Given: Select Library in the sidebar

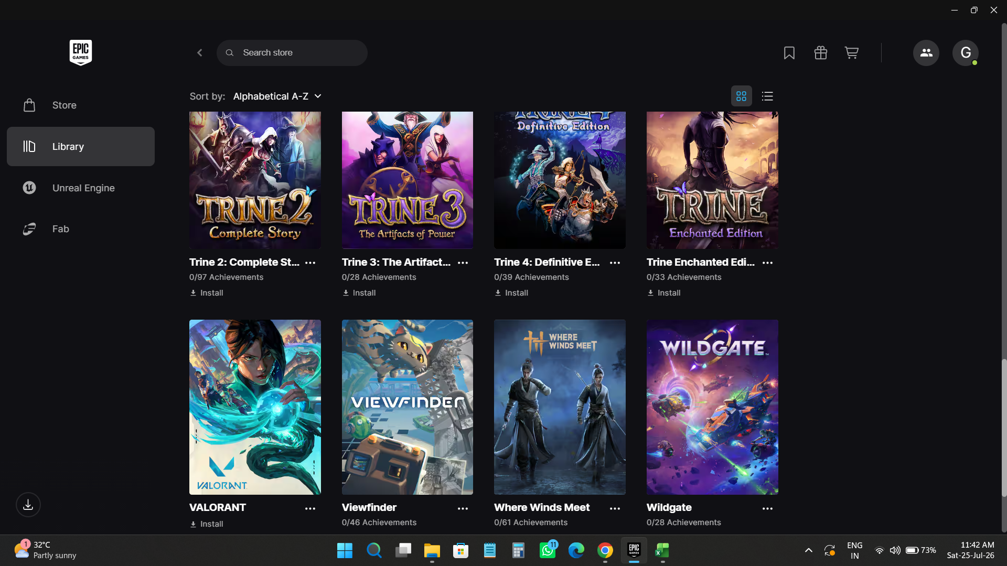Looking at the screenshot, I should coord(81,147).
